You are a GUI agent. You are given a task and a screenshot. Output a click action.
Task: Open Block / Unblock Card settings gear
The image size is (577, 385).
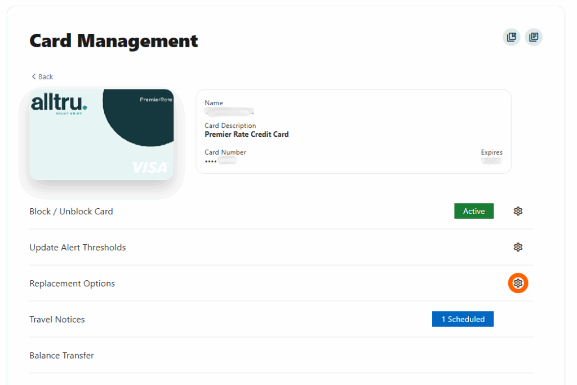pos(518,211)
